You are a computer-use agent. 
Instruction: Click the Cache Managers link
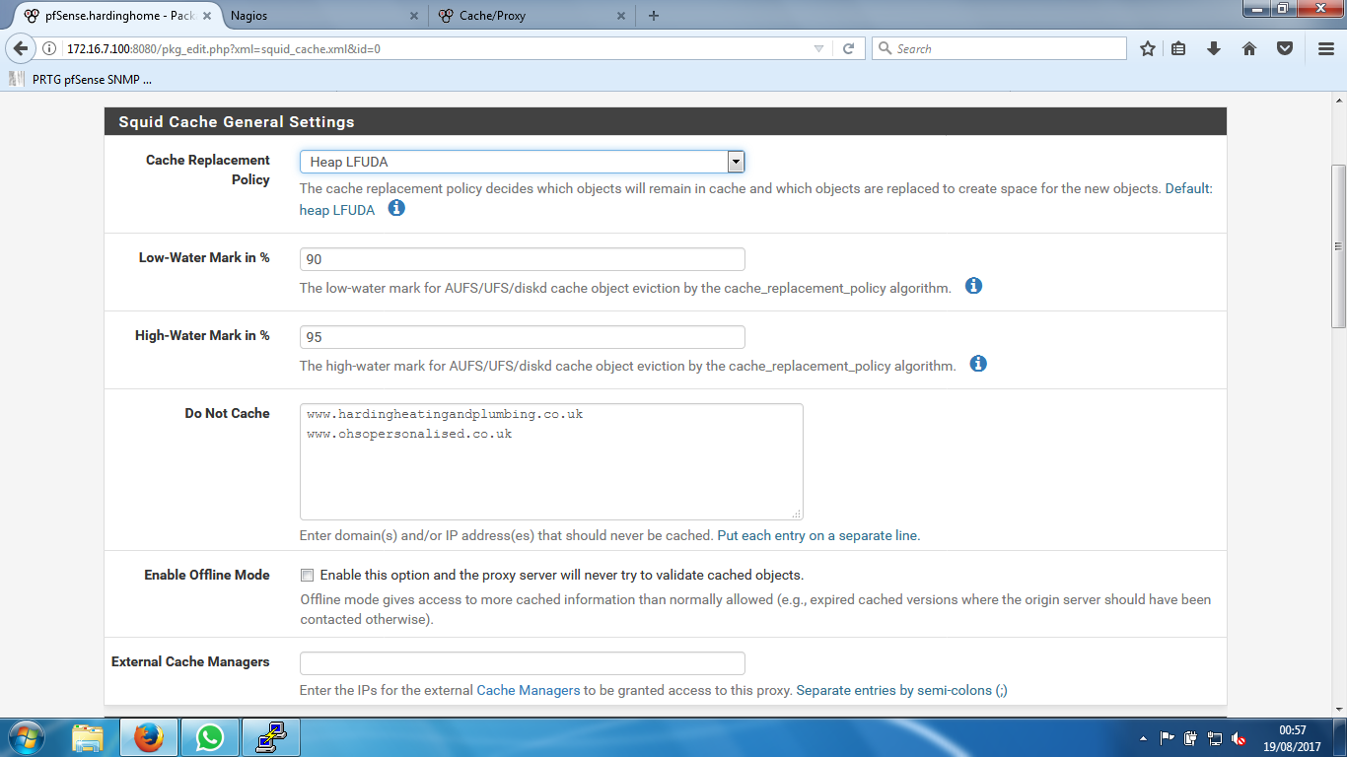pos(529,690)
